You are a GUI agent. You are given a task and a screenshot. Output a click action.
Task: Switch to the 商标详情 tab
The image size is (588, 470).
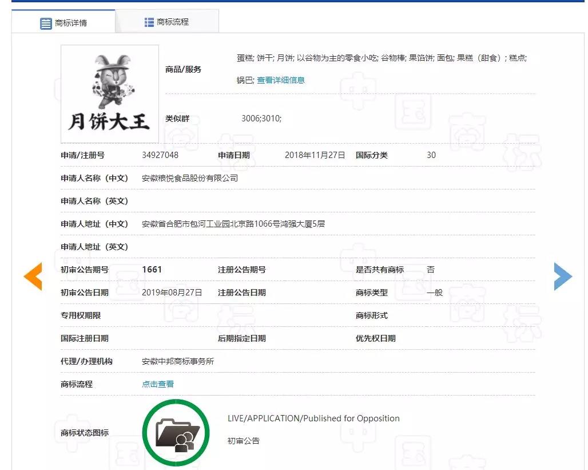click(63, 22)
